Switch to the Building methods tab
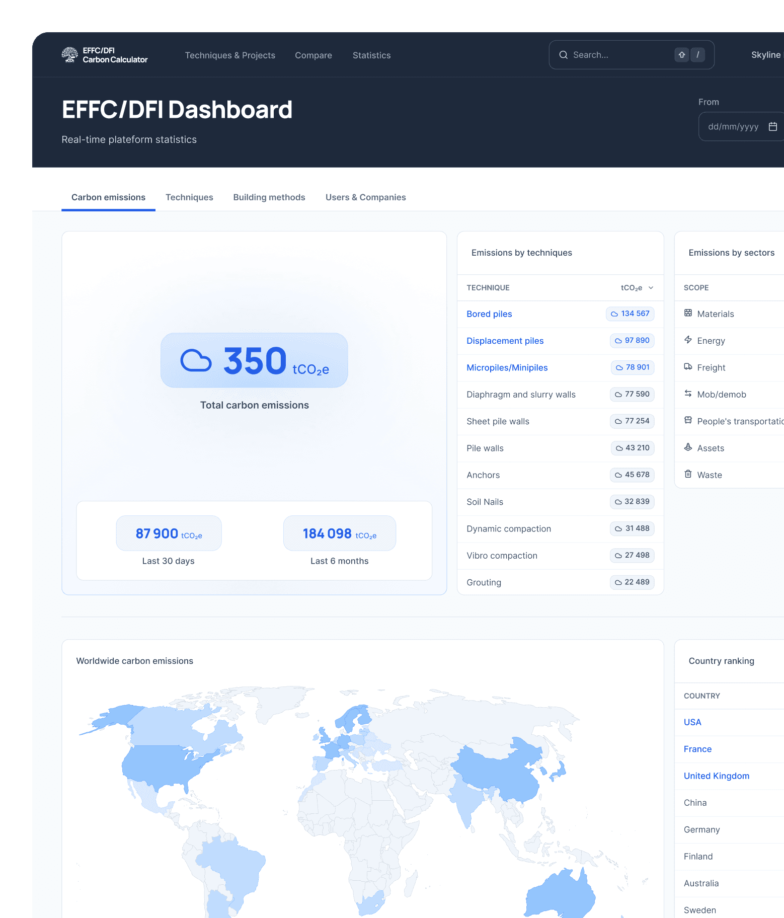784x918 pixels. pos(269,197)
